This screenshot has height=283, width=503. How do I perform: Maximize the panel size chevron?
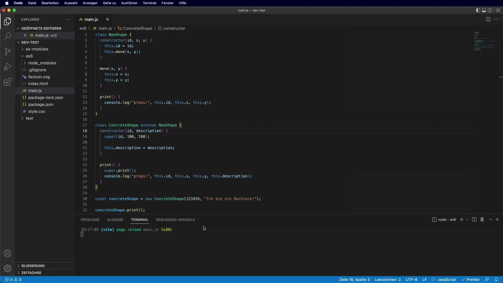click(x=490, y=220)
